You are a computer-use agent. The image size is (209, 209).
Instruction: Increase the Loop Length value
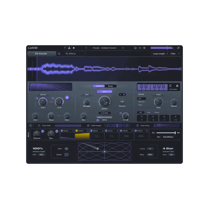(x=179, y=54)
